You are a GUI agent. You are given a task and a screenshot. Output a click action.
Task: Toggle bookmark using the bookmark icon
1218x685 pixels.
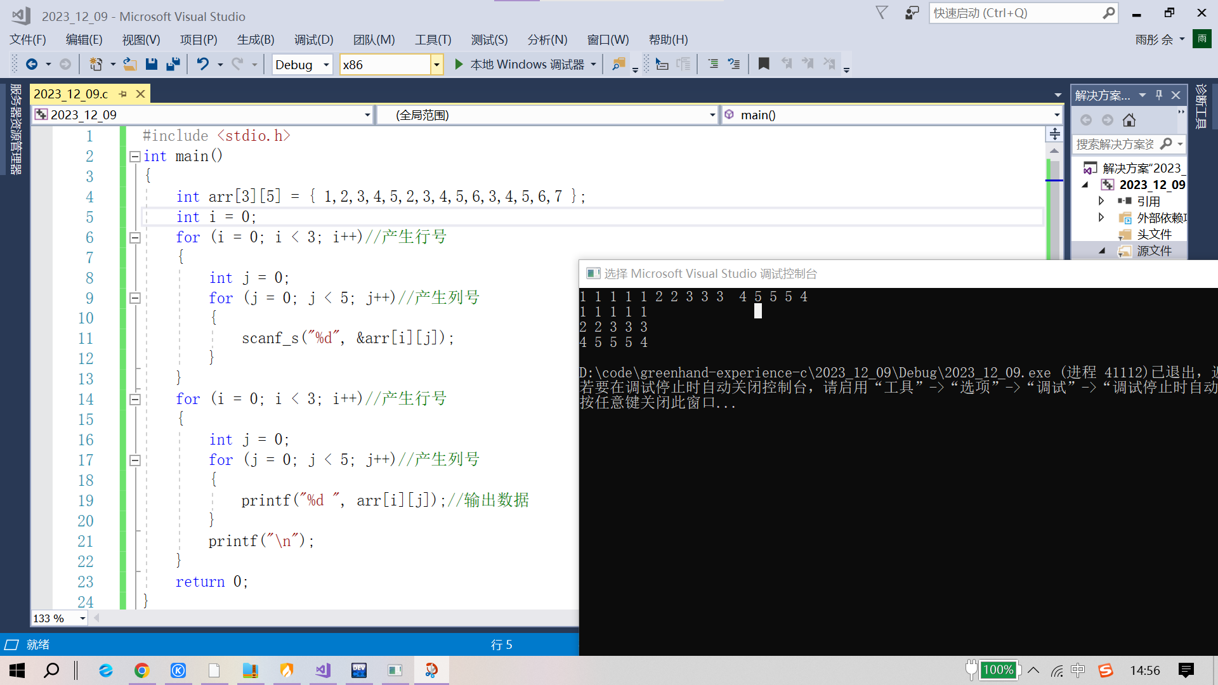coord(764,64)
